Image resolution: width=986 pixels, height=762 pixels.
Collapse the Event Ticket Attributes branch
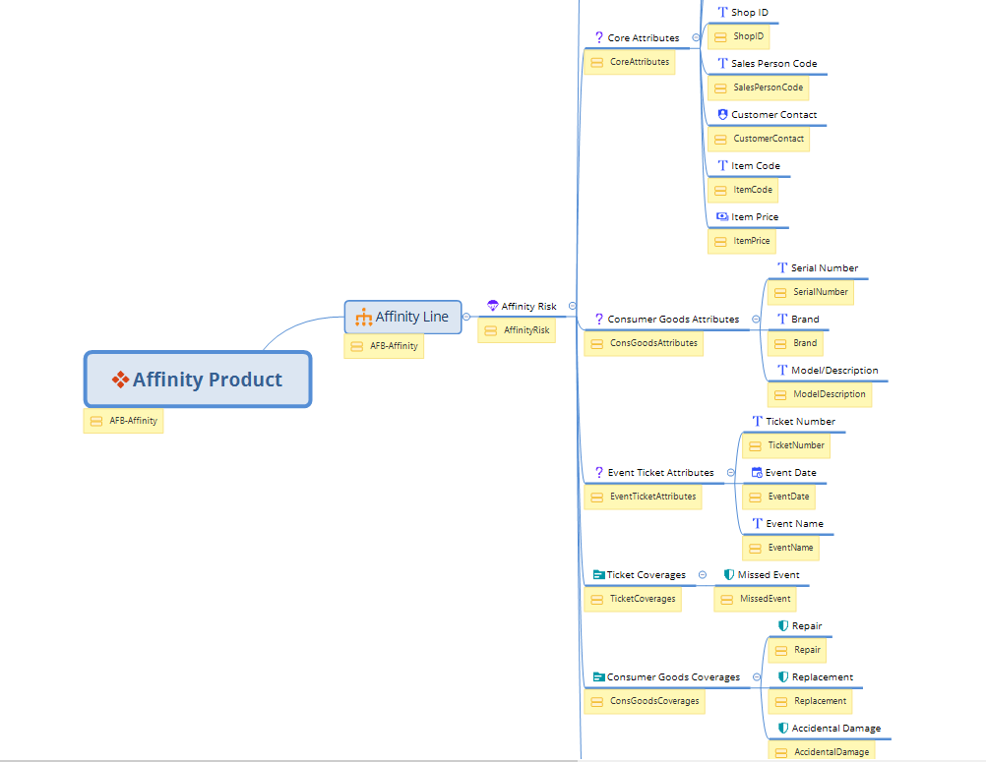[730, 473]
